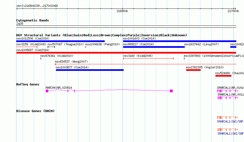The width and height of the screenshot is (244, 142).
Task: Click the Cytogenetic Bands track heading
Action: (33, 20)
